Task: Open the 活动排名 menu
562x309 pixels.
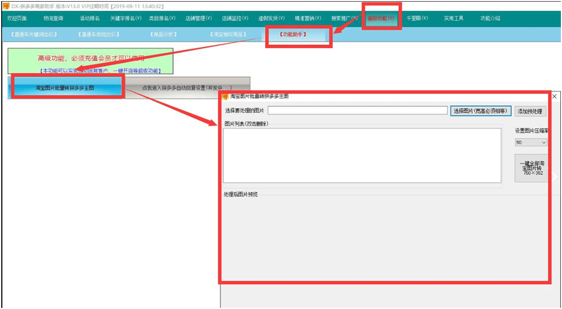Action: (89, 18)
